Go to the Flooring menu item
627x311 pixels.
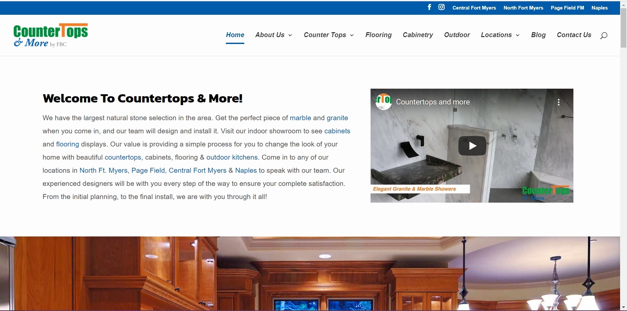coord(378,35)
